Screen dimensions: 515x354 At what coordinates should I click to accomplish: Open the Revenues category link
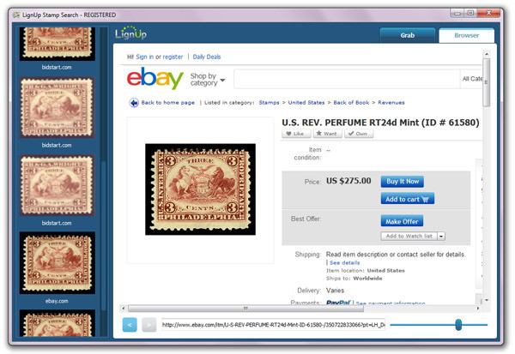391,103
